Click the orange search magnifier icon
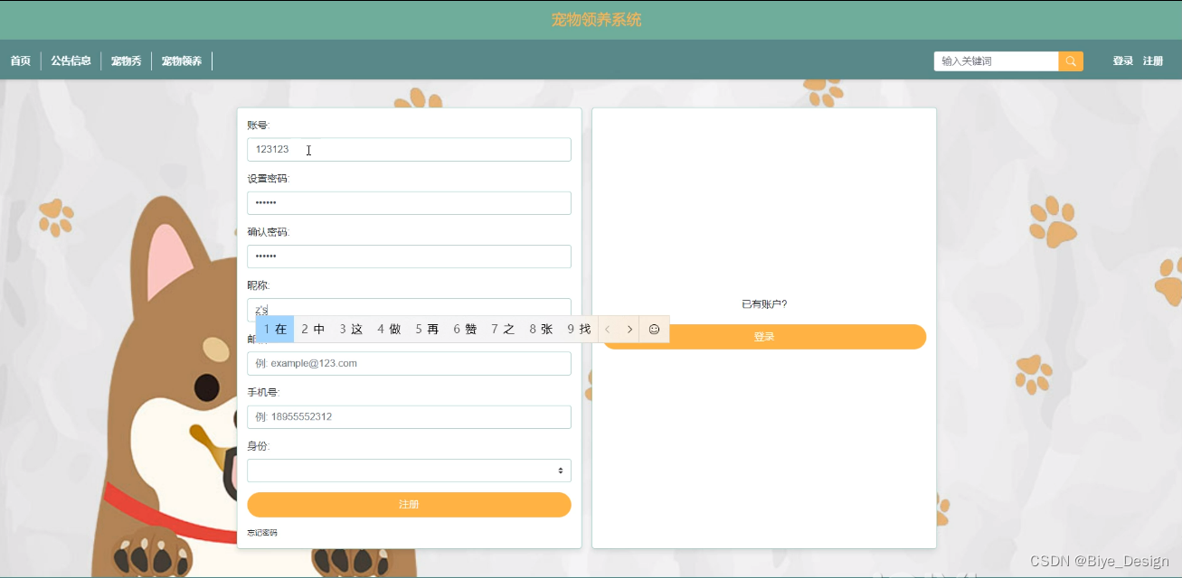The height and width of the screenshot is (578, 1182). (1071, 61)
